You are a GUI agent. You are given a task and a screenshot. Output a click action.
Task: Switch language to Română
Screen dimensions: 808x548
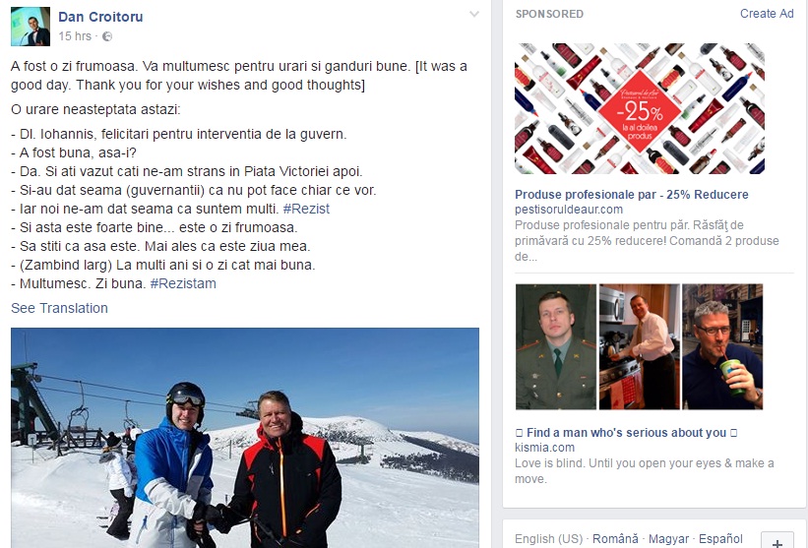(x=615, y=539)
